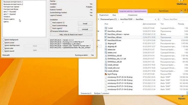
Task: Click the minidump-05-07-21-54-02.dmp file icon
Action: coord(106,90)
